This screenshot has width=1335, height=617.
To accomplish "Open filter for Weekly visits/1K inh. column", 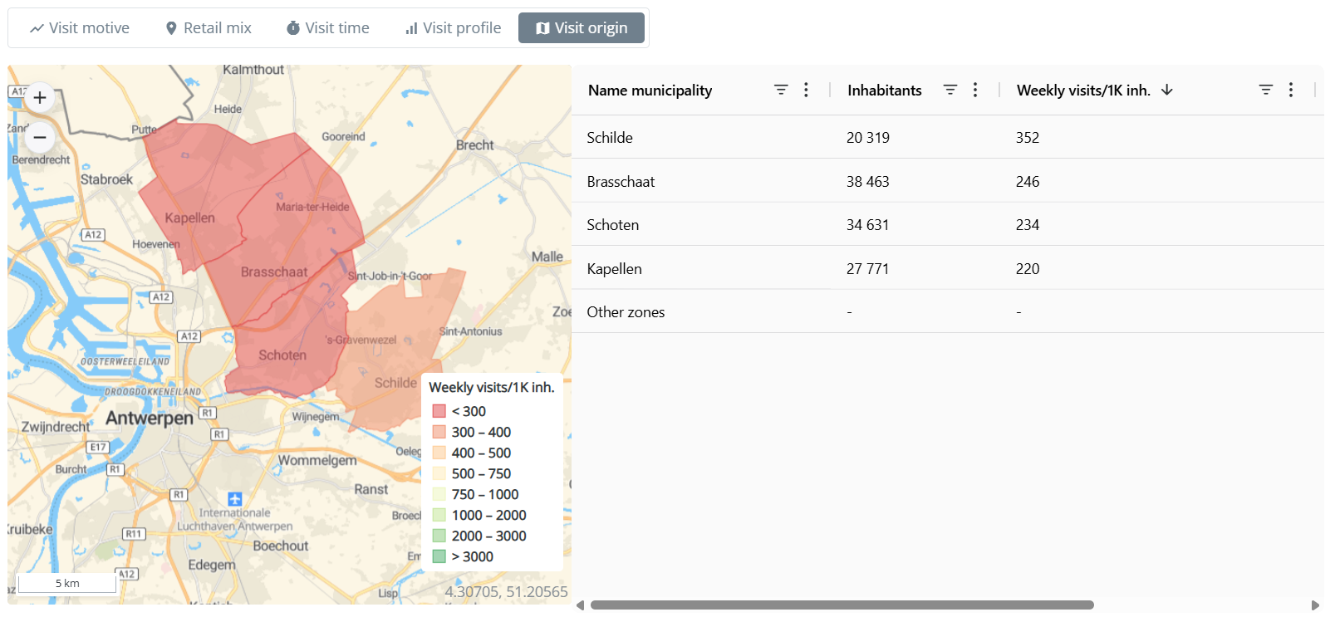I will (1265, 90).
